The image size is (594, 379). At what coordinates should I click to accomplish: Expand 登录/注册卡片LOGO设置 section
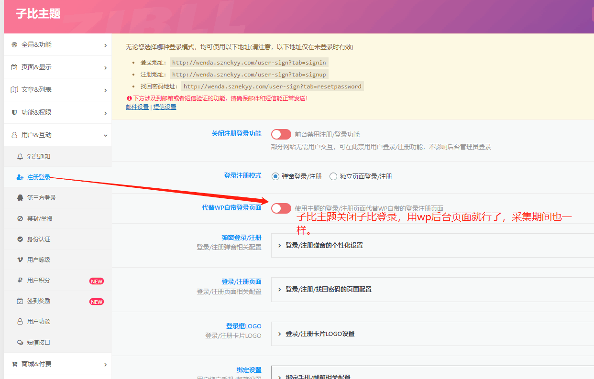click(x=432, y=334)
